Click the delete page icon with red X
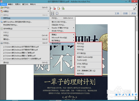Viewport: 139px width, 101px height. tap(54, 8)
